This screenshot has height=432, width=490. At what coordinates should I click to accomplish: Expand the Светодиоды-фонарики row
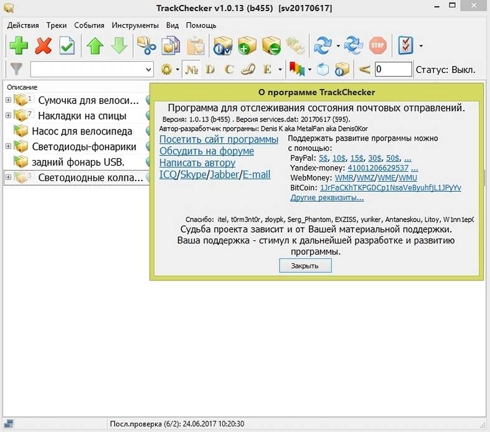point(8,146)
